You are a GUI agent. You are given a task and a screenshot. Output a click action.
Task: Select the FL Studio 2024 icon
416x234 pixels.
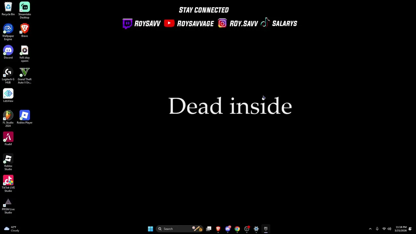pos(8,119)
